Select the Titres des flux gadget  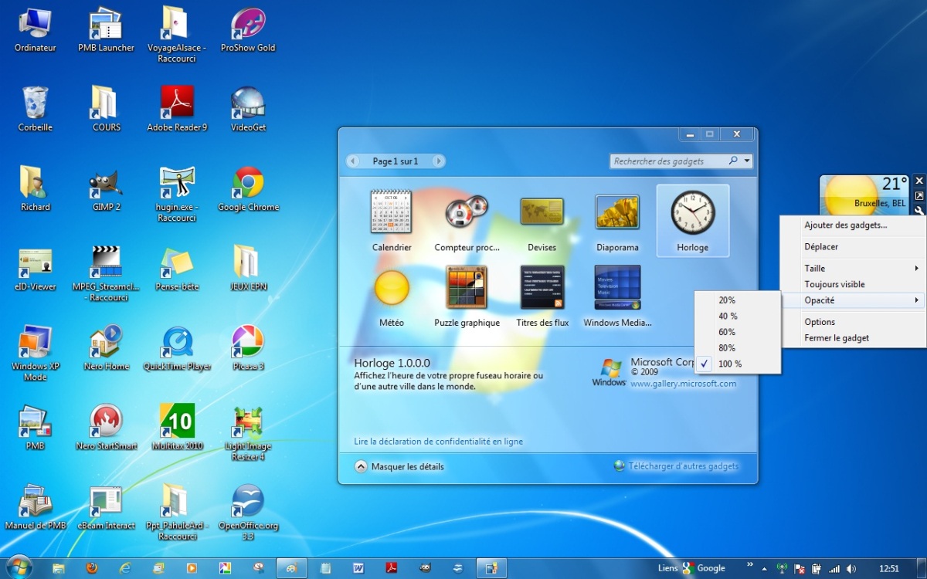click(x=542, y=296)
